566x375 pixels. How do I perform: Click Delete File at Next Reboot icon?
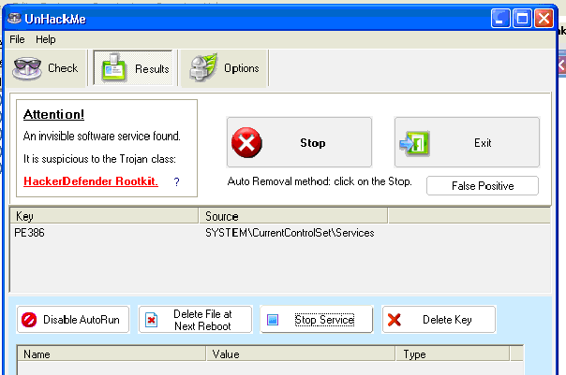point(152,320)
